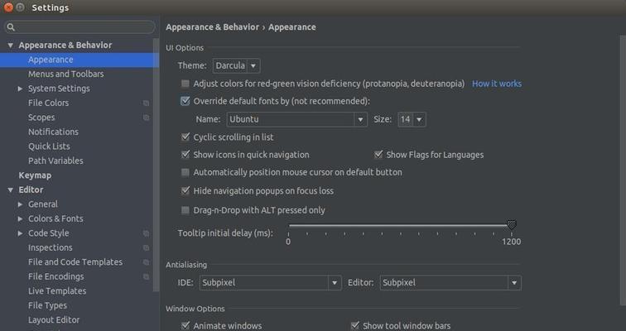Open the How it works link
The image size is (626, 331).
tap(497, 84)
